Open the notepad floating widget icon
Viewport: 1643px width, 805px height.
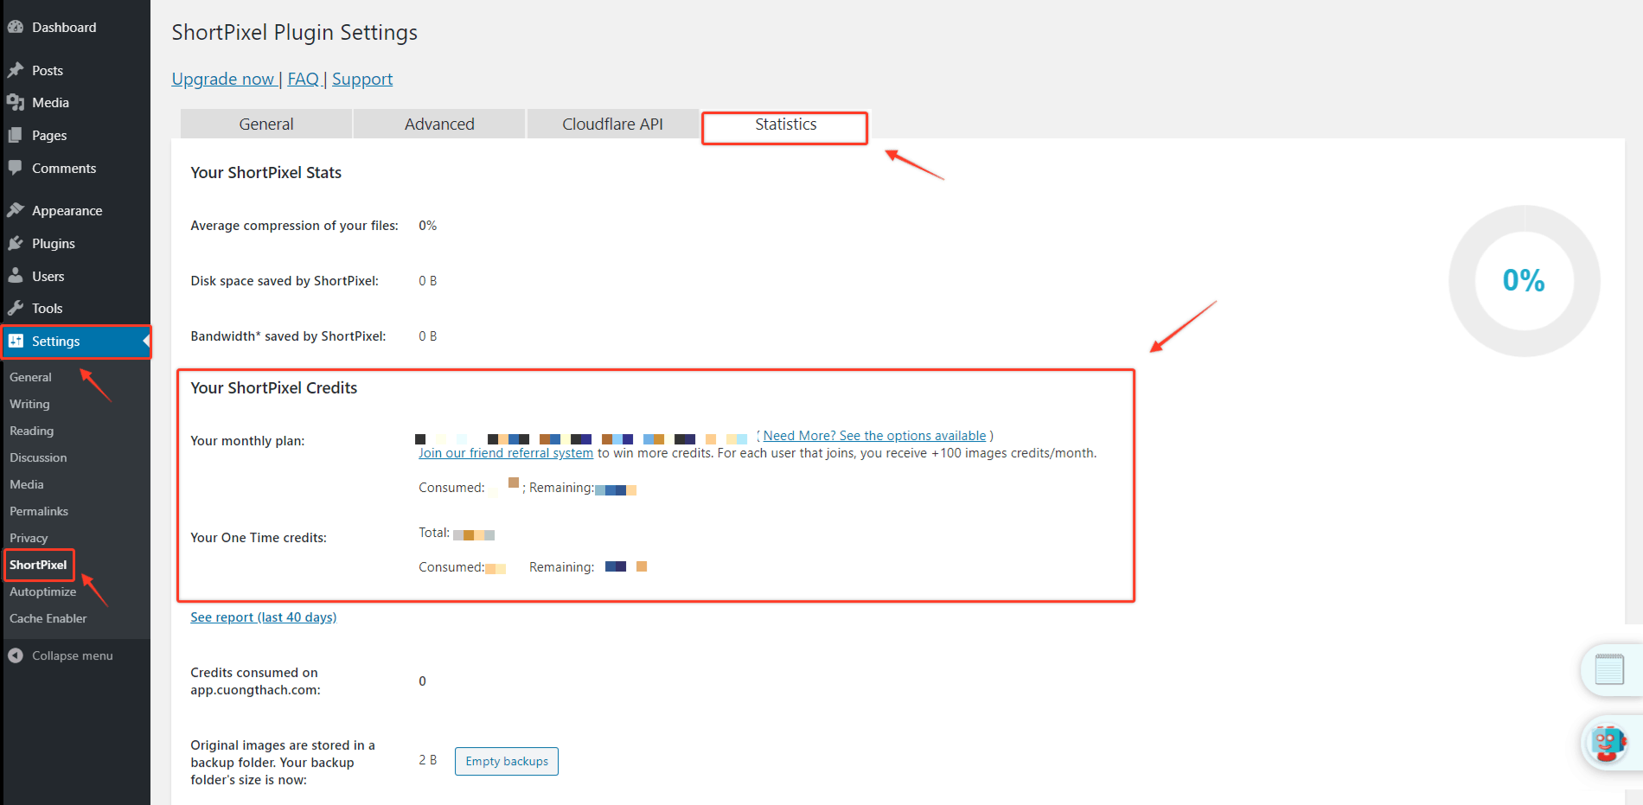pos(1609,669)
